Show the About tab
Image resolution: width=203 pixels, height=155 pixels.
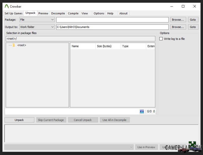click(x=123, y=13)
